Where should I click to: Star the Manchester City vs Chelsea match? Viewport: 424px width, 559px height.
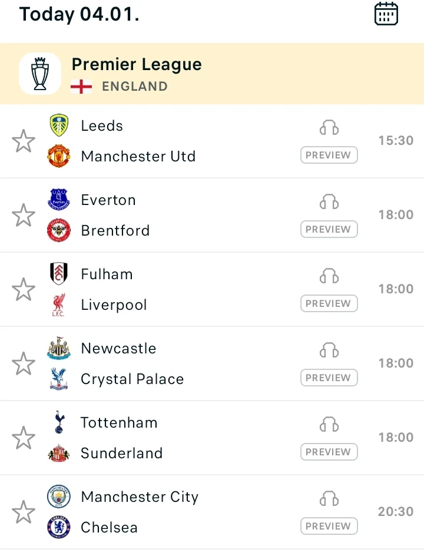[x=24, y=512]
